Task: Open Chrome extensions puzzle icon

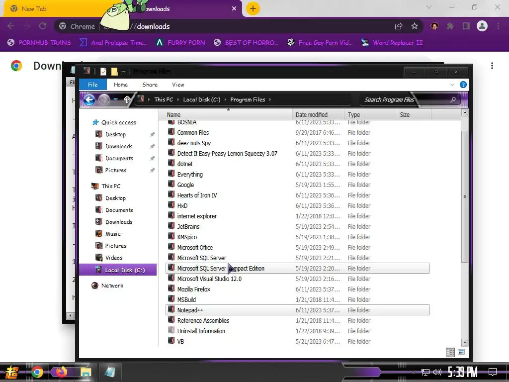Action: point(450,26)
